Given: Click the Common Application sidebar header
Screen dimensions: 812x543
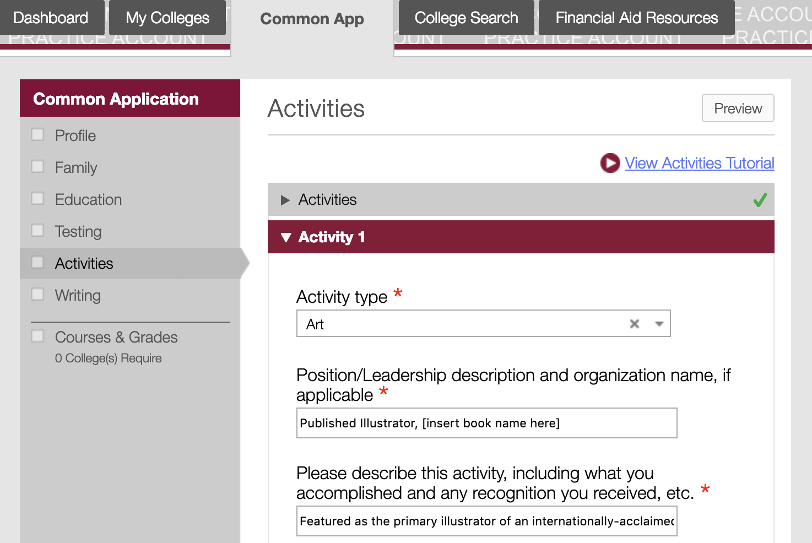Looking at the screenshot, I should [x=130, y=98].
